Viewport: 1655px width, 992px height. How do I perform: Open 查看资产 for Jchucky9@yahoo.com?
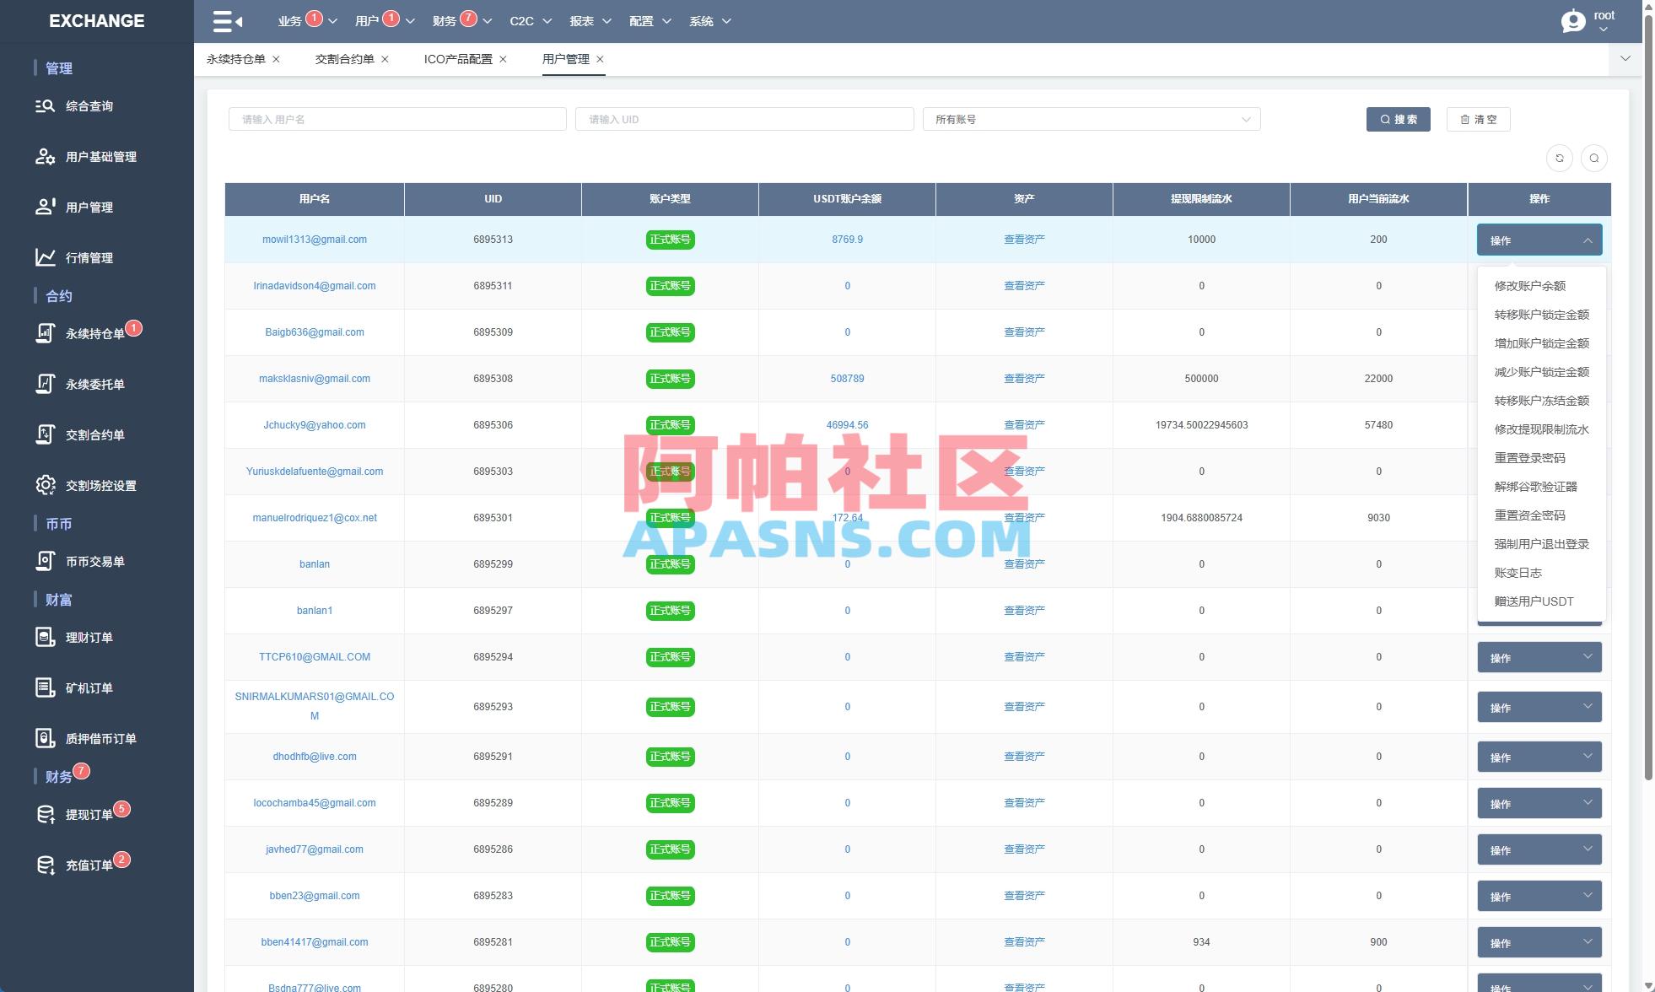click(x=1024, y=424)
